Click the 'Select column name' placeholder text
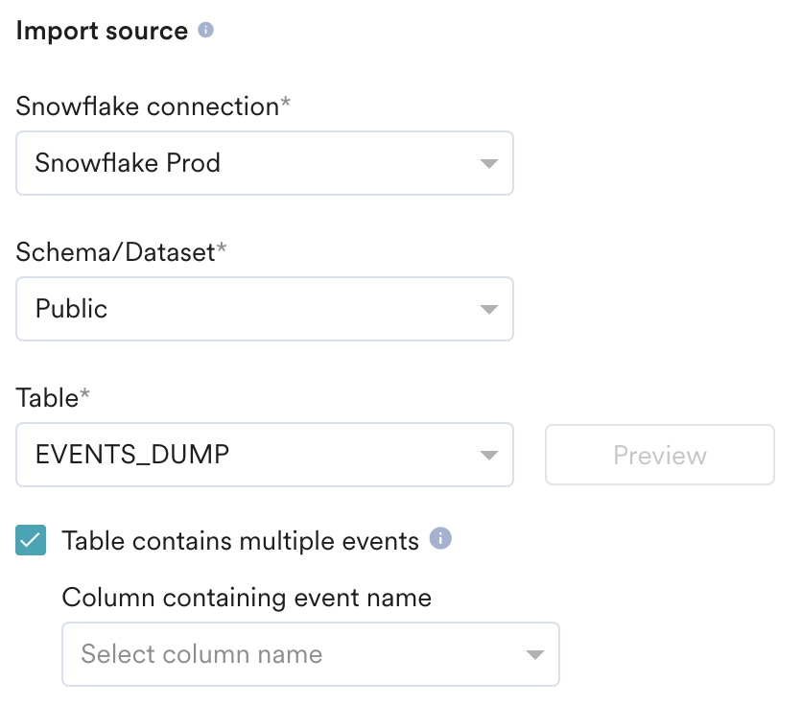The image size is (802, 706). tap(201, 654)
